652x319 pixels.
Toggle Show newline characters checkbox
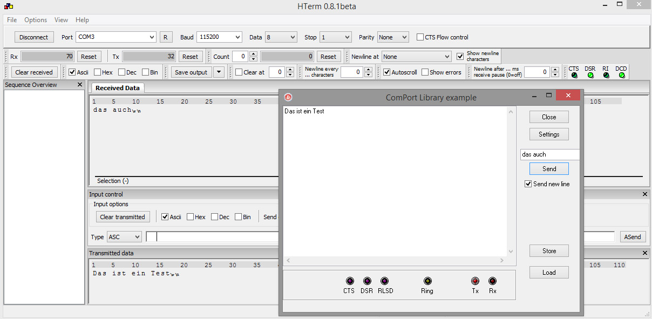pyautogui.click(x=460, y=56)
